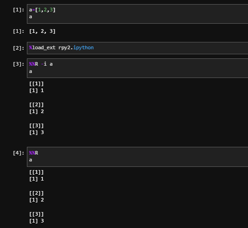The image size is (248, 228).
Task: Click the code cell containing only %%R and a
Action: [137, 157]
